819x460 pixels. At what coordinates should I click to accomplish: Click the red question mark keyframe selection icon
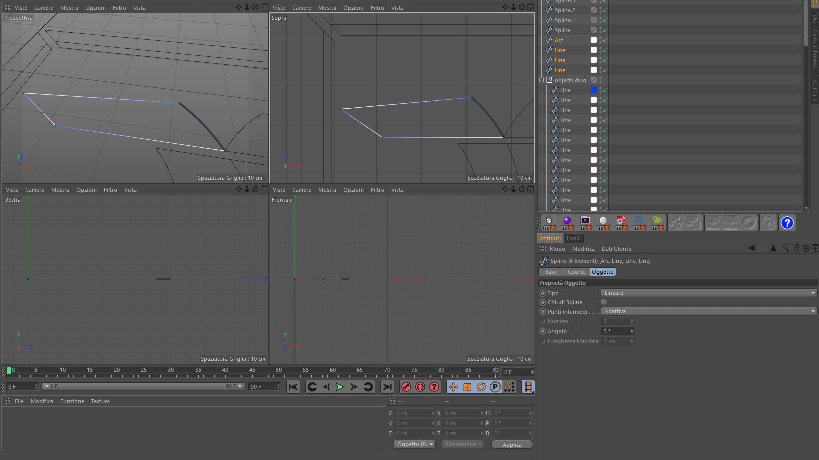pos(434,387)
